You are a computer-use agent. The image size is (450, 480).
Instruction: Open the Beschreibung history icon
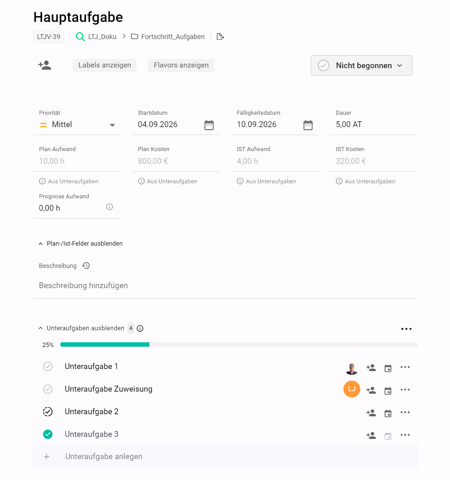pos(86,266)
